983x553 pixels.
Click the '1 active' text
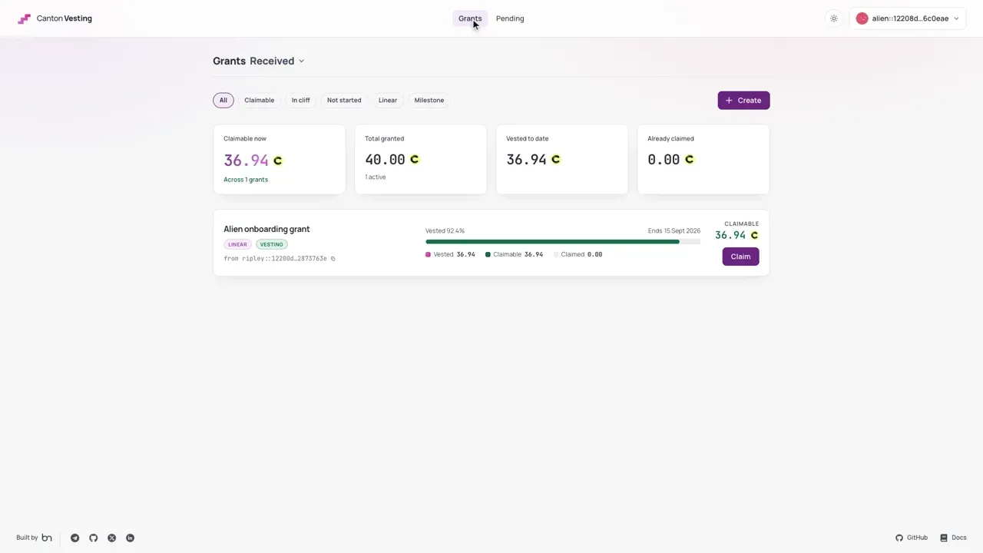tap(376, 177)
